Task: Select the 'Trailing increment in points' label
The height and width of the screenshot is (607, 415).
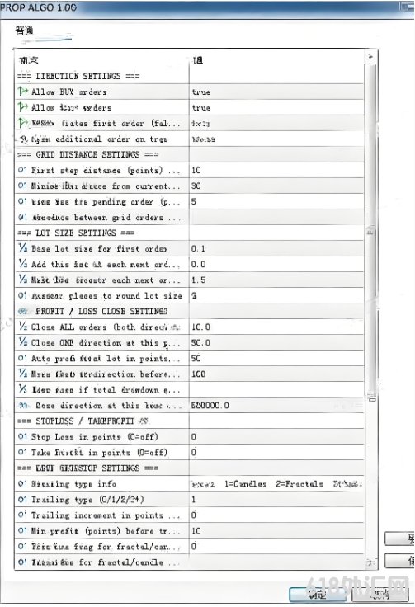Action: (x=97, y=515)
